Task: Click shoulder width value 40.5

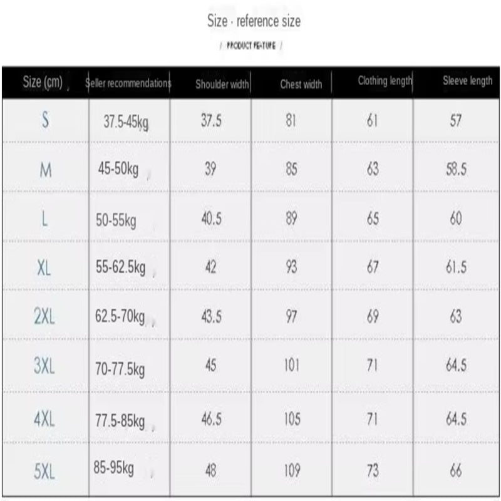Action: pos(211,219)
